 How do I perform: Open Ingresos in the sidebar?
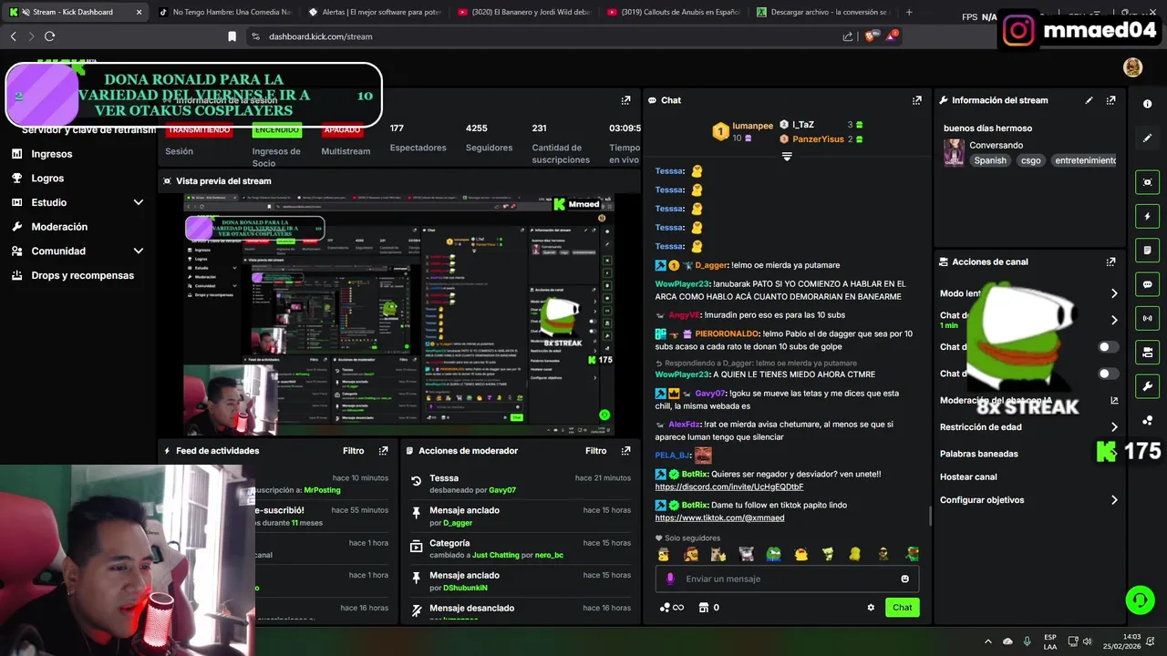[52, 154]
